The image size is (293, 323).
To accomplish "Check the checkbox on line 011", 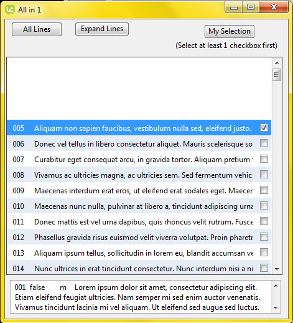I will coord(264,221).
